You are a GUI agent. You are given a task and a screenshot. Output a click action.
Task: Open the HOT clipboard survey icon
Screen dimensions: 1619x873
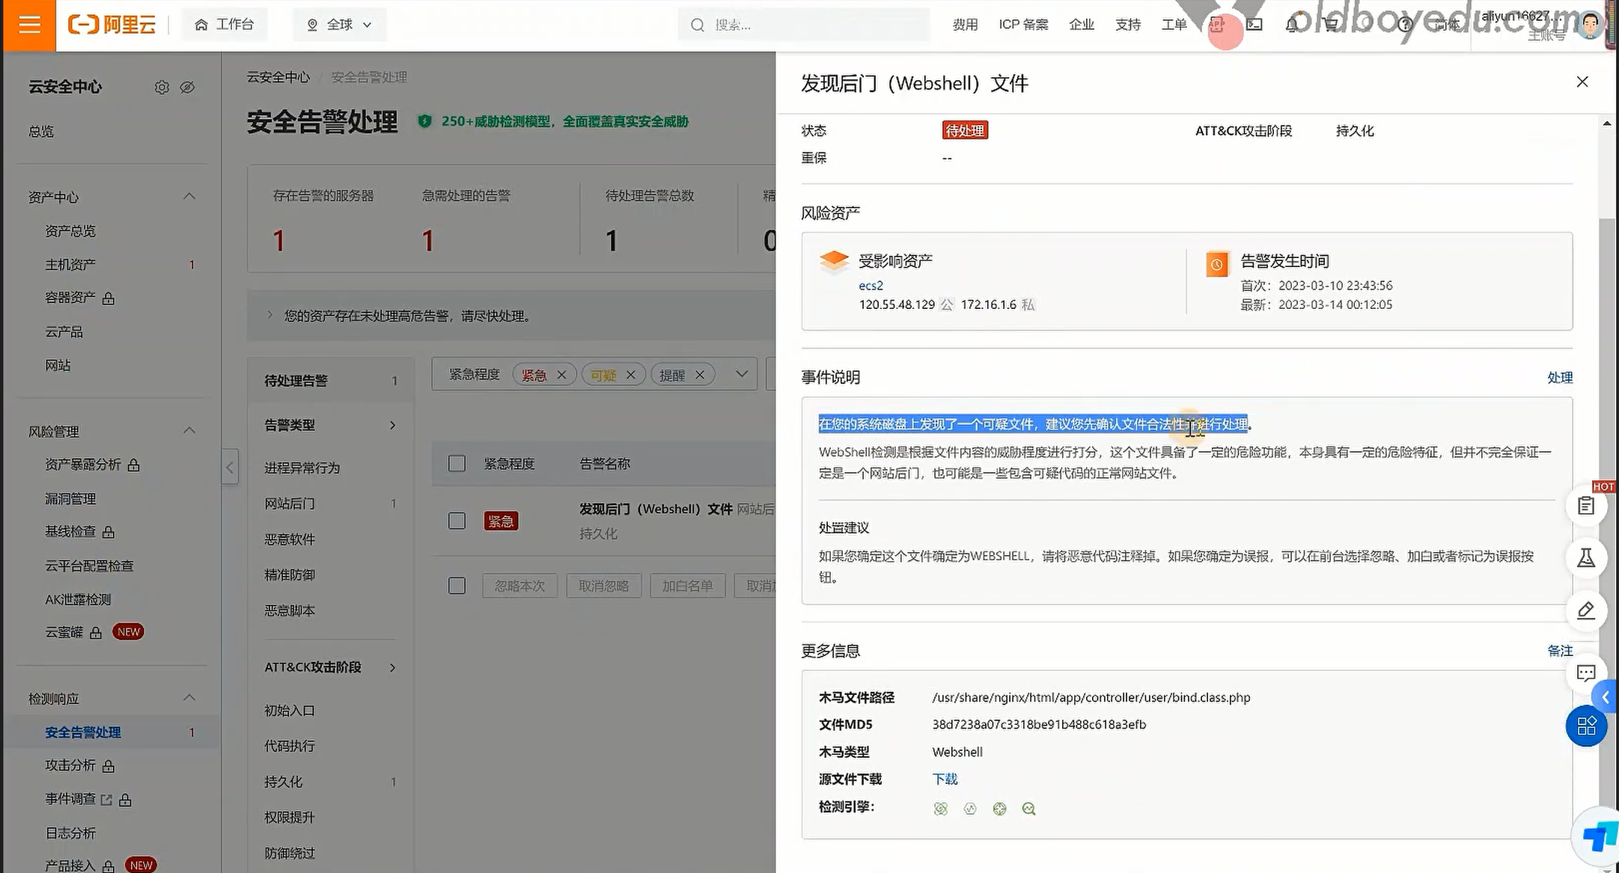pos(1586,506)
